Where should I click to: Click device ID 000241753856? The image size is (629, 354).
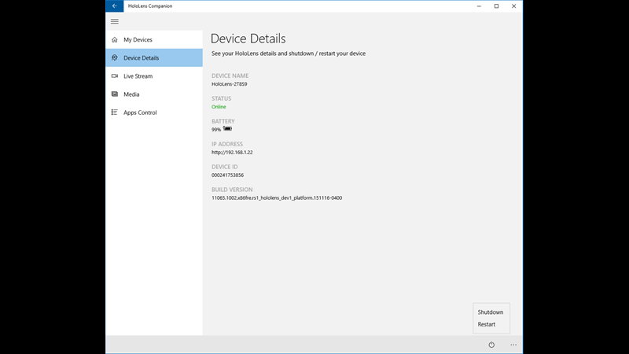coord(227,175)
